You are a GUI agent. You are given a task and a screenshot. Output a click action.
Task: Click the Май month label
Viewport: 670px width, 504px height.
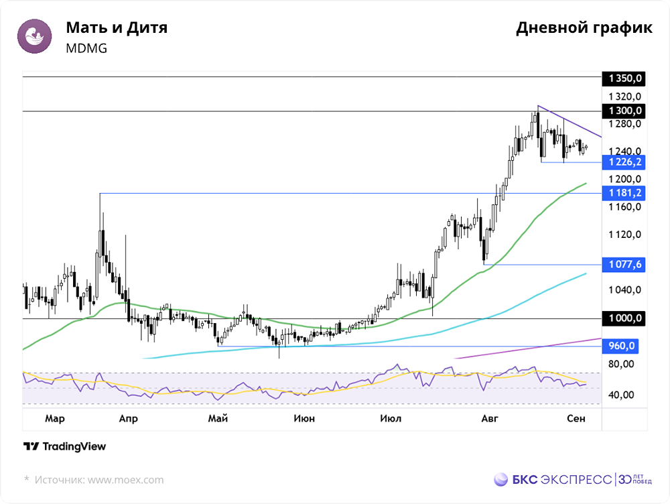click(x=218, y=418)
